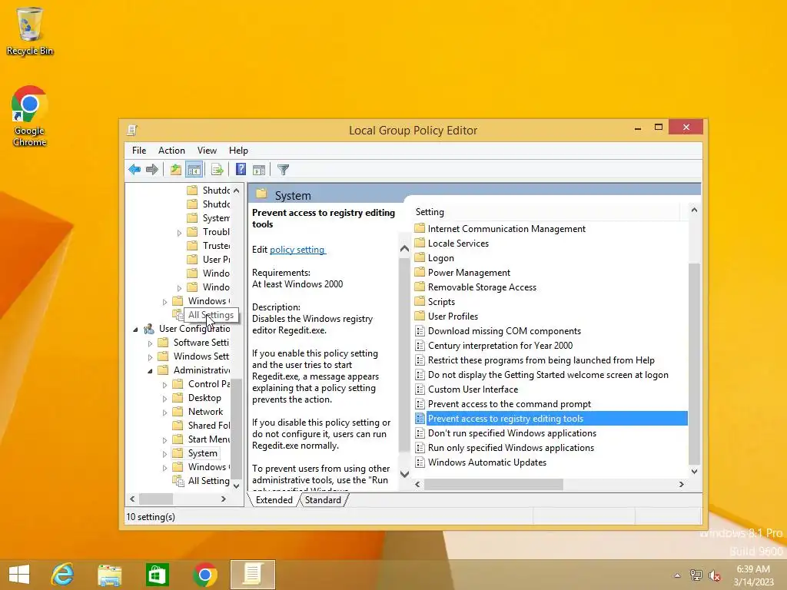Click the Setting column header
Screen dimensions: 787x590
click(546, 212)
